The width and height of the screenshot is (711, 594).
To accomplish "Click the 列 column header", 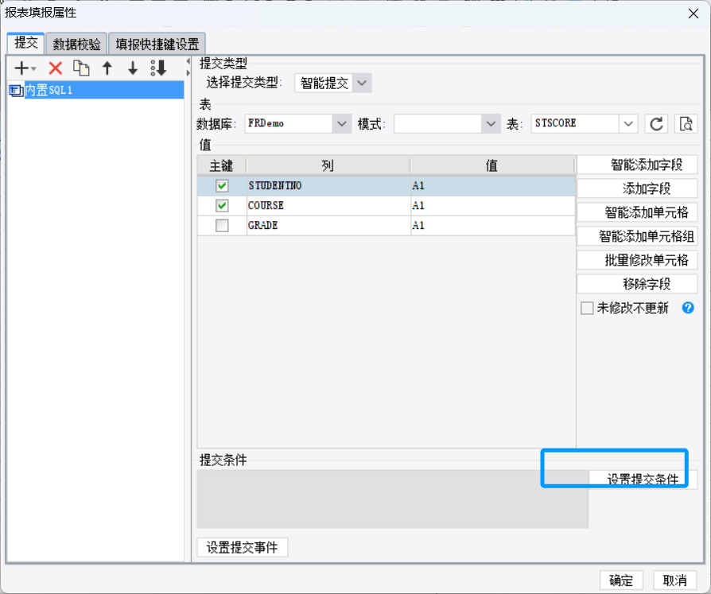I will (328, 165).
